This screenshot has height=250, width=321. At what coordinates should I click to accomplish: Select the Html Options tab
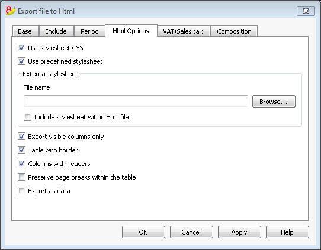131,31
